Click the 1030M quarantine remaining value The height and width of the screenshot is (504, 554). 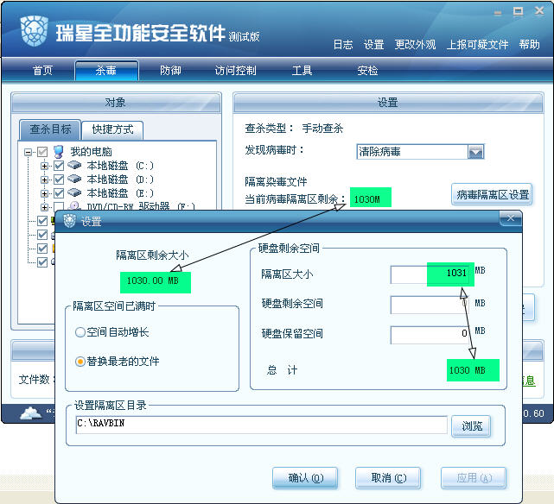[366, 199]
